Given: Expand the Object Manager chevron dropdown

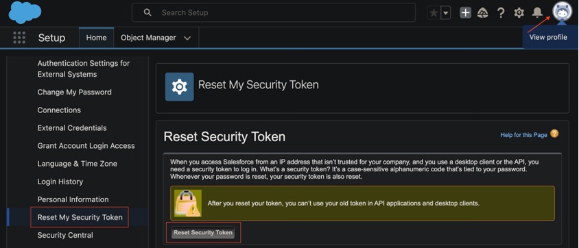Looking at the screenshot, I should tap(187, 38).
